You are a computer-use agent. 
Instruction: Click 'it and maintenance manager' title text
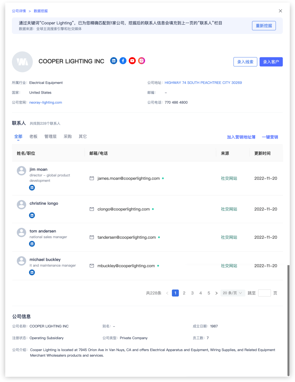pos(53,265)
